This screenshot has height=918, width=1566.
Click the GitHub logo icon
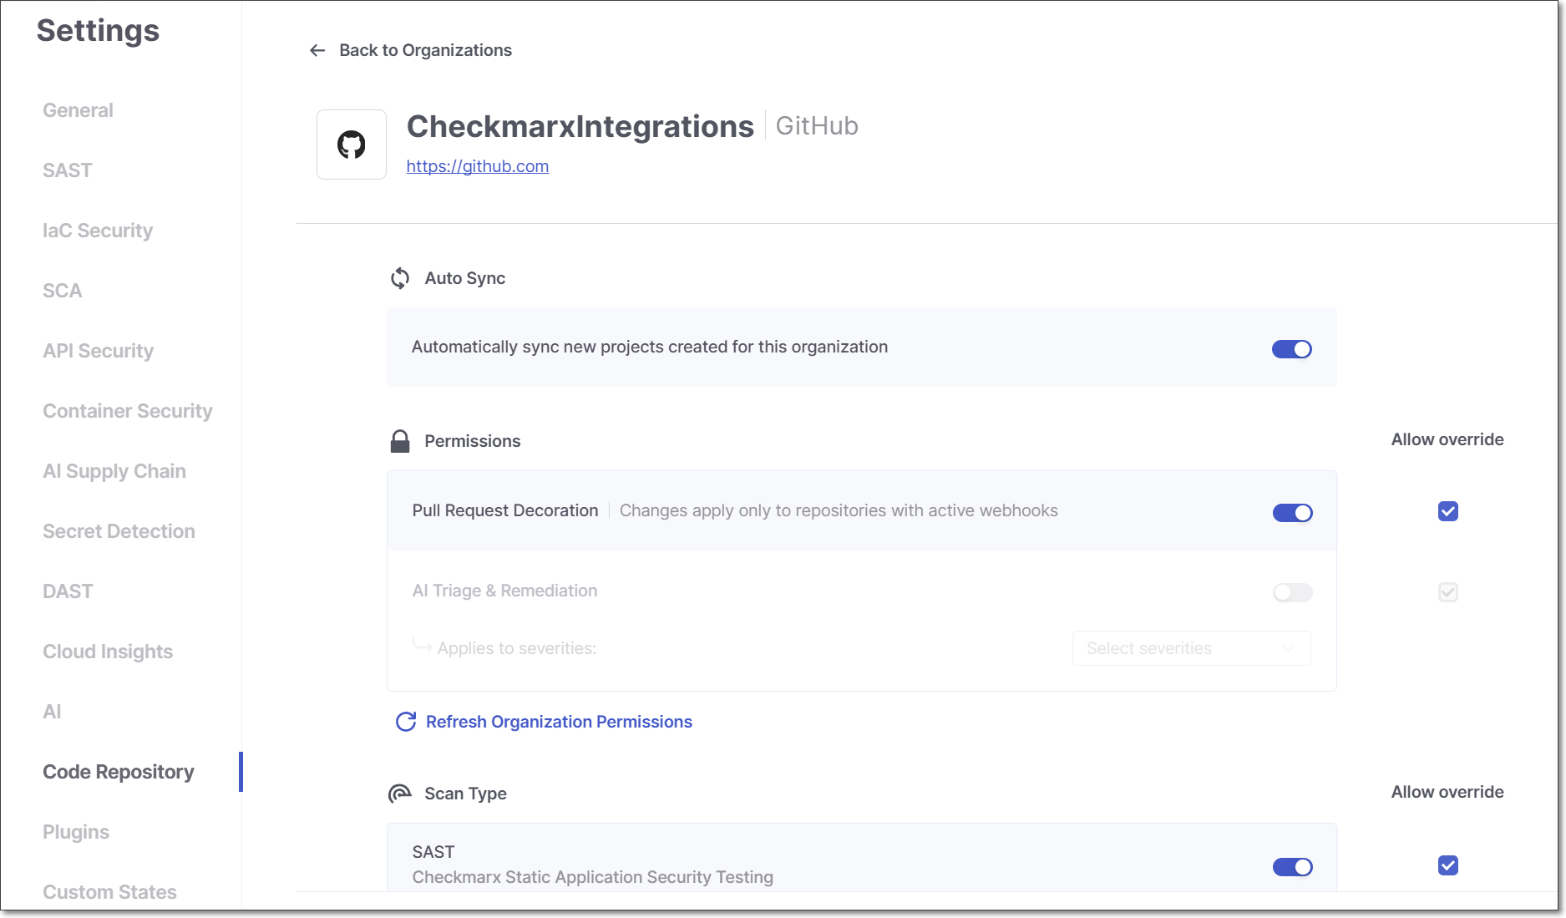coord(352,145)
